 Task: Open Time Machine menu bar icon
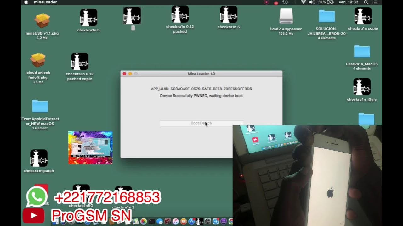(x=285, y=2)
